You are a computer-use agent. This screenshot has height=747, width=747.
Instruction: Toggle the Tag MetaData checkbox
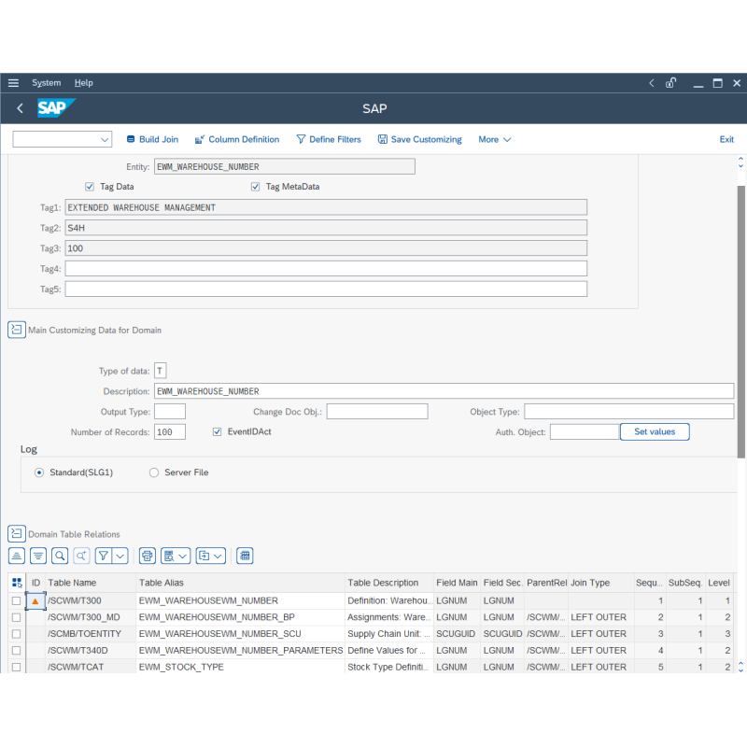(255, 187)
